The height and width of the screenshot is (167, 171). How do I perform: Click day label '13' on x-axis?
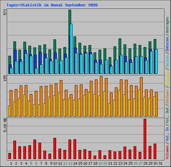(70, 163)
